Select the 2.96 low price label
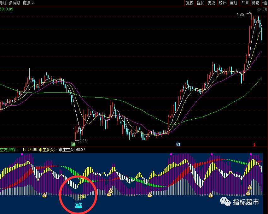 click(83, 141)
